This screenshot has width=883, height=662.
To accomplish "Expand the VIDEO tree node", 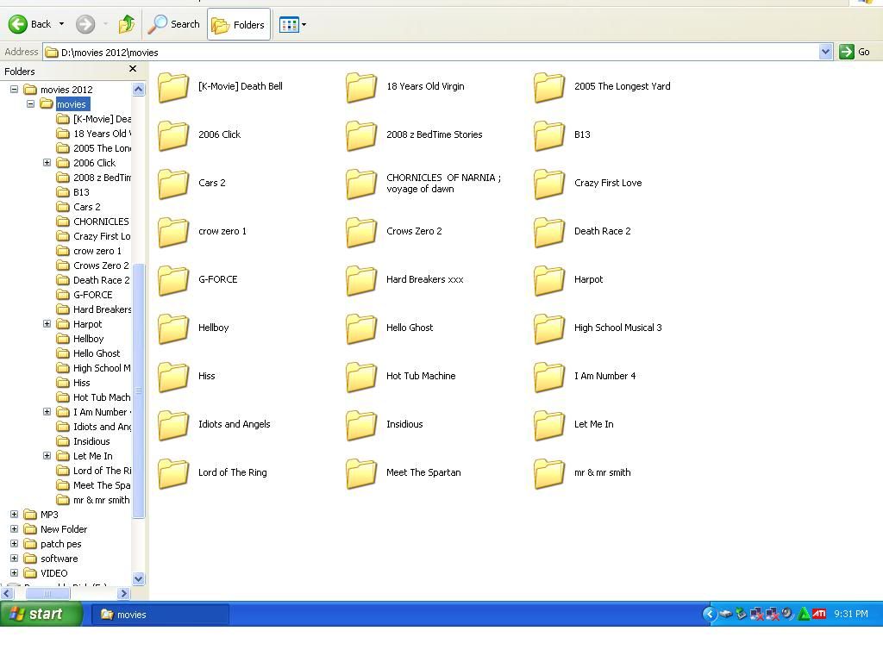I will pos(14,573).
